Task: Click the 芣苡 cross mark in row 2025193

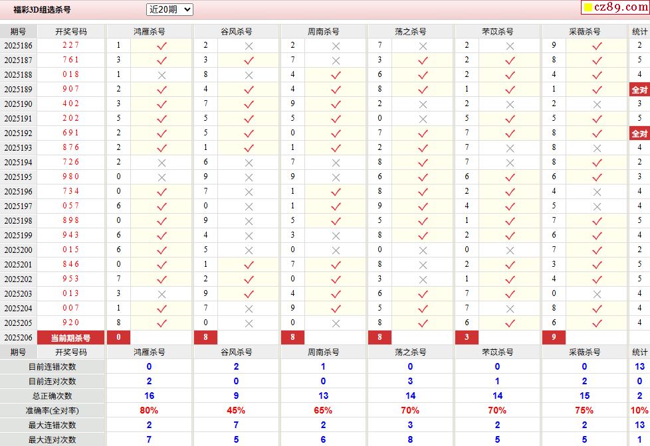Action: (510, 148)
